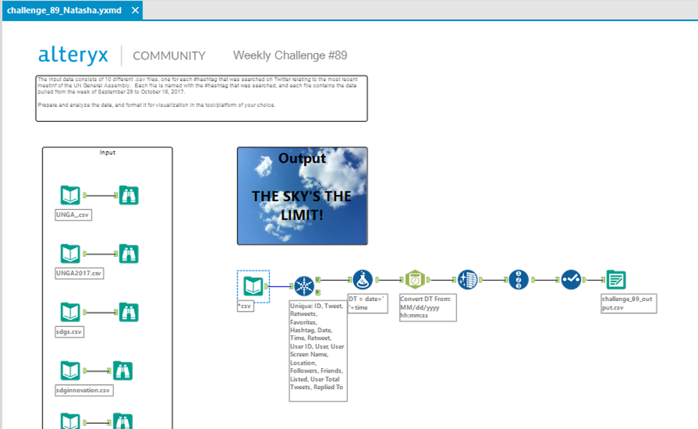Select the sdgs.csv Input Data tool
698x429 pixels.
click(71, 312)
